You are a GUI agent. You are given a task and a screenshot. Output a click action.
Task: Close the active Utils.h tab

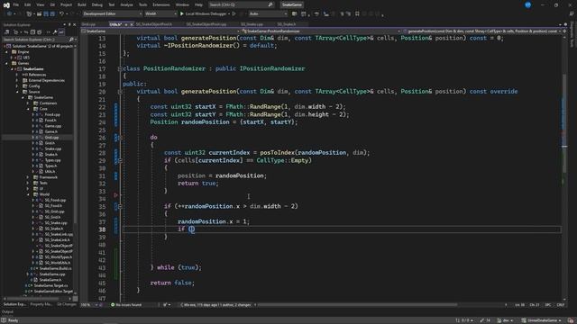point(132,24)
